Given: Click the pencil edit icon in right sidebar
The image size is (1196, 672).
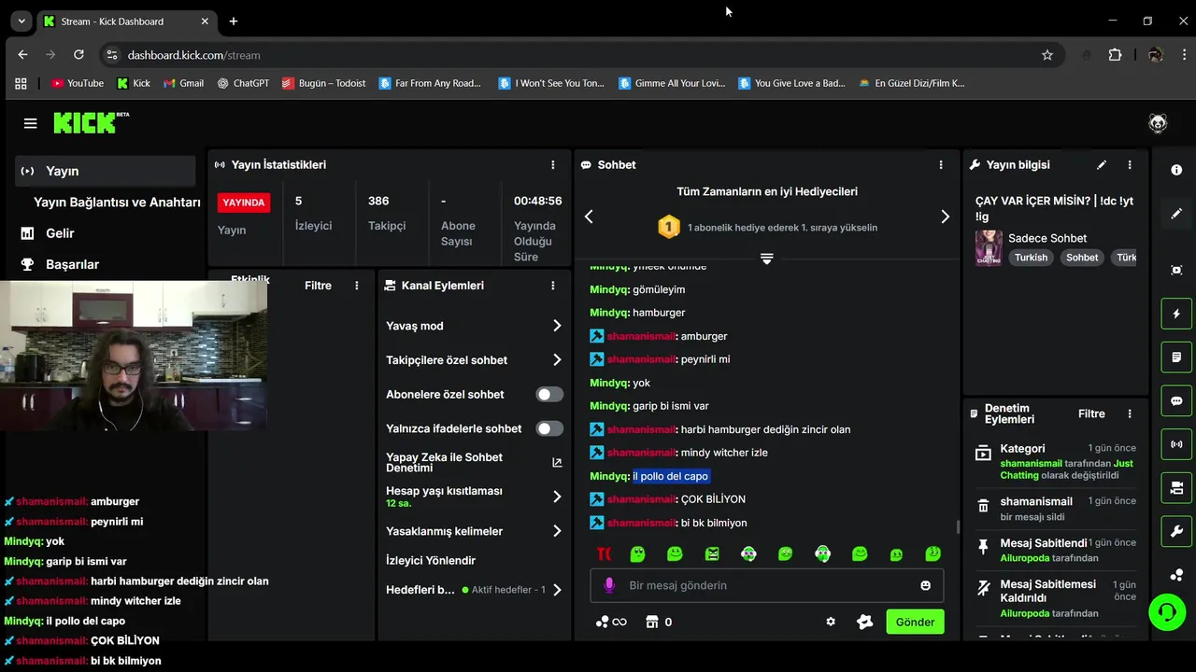Looking at the screenshot, I should 1176,214.
